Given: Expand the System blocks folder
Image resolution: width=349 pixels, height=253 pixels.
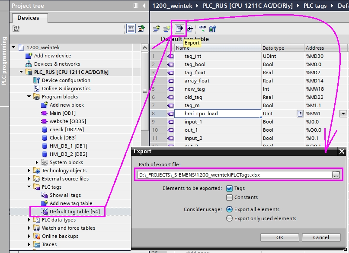Looking at the screenshot, I should coord(37,162).
